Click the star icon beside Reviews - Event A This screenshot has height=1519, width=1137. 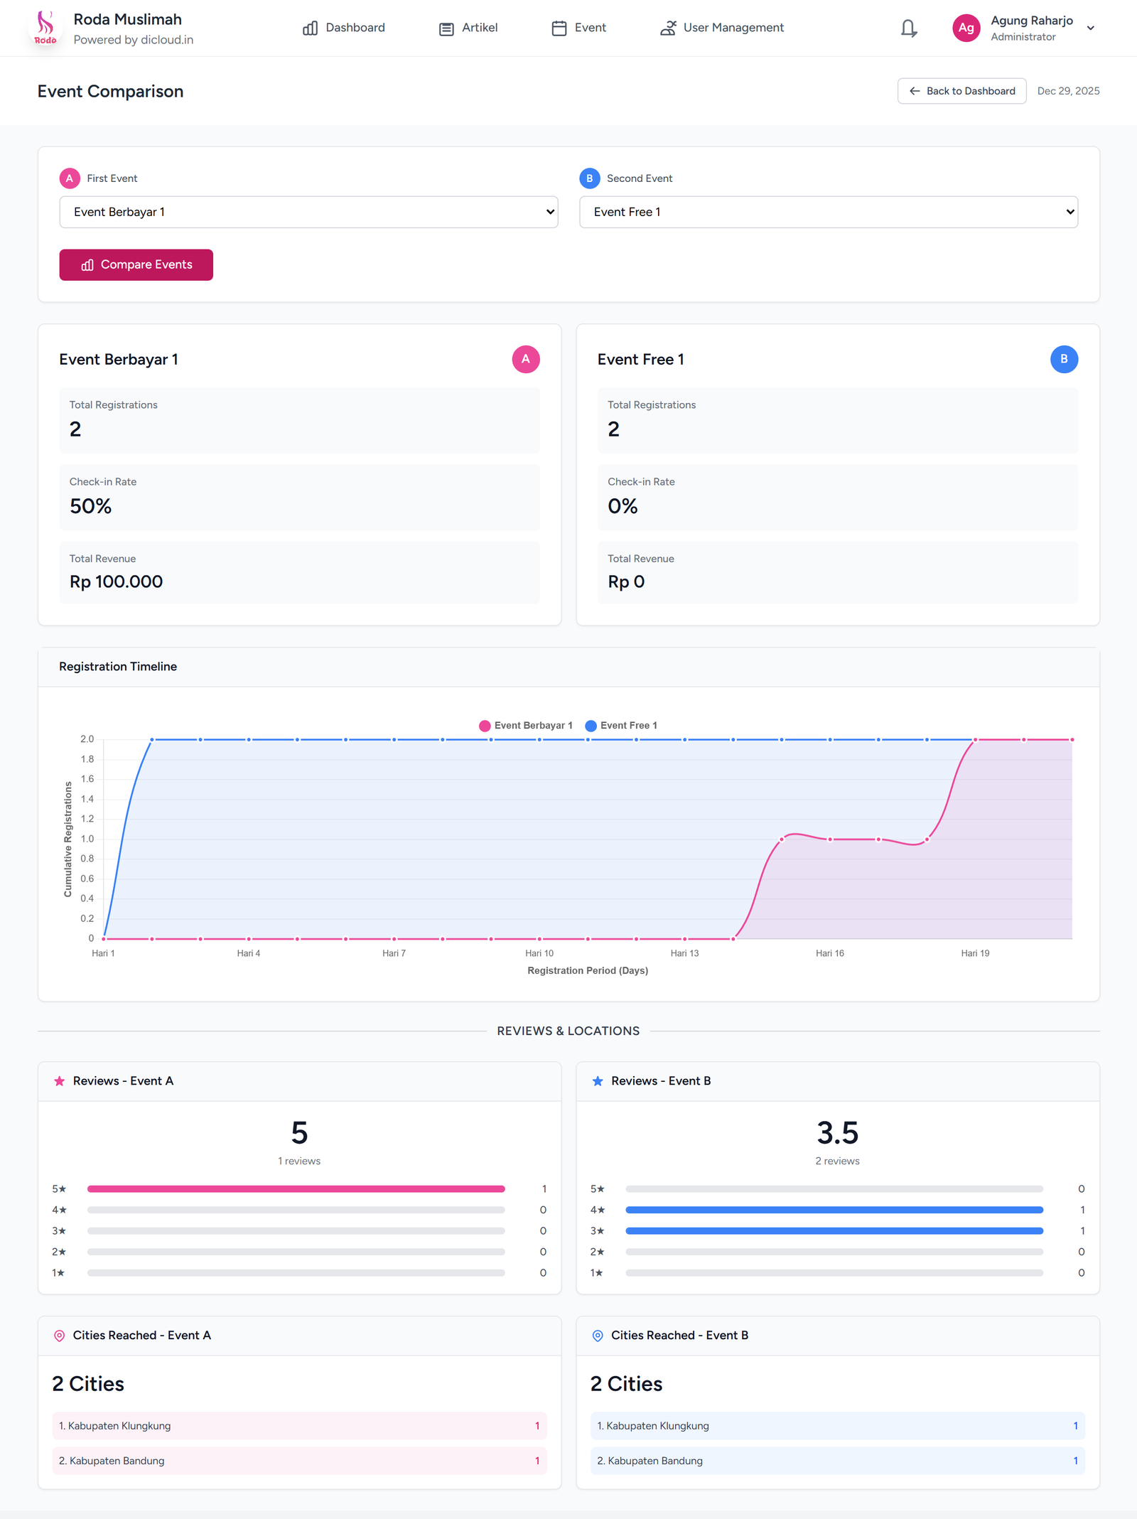pos(59,1080)
